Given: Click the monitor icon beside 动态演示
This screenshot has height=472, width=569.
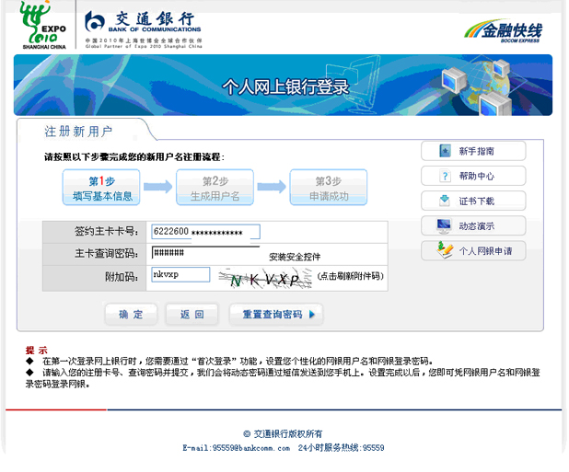Looking at the screenshot, I should pos(444,225).
